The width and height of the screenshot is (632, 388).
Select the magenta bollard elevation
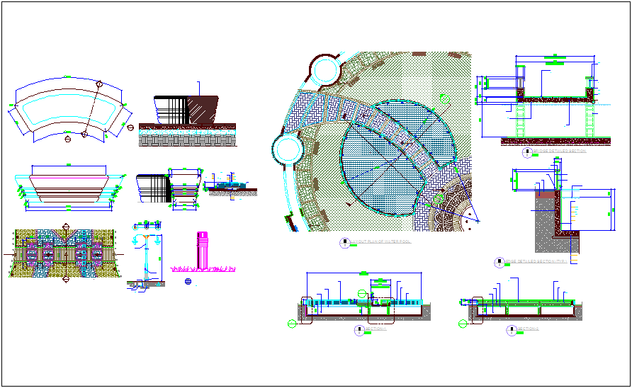click(x=202, y=250)
